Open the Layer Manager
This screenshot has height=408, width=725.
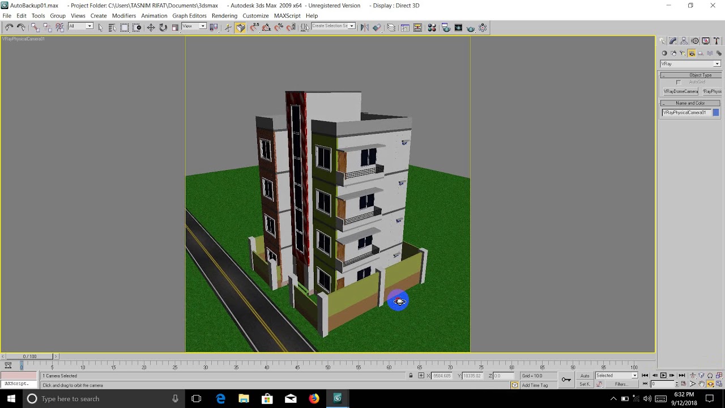[391, 27]
